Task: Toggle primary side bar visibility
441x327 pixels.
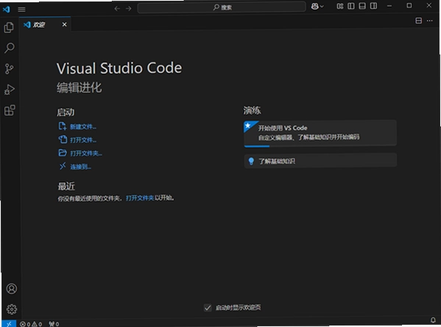Action: click(351, 6)
